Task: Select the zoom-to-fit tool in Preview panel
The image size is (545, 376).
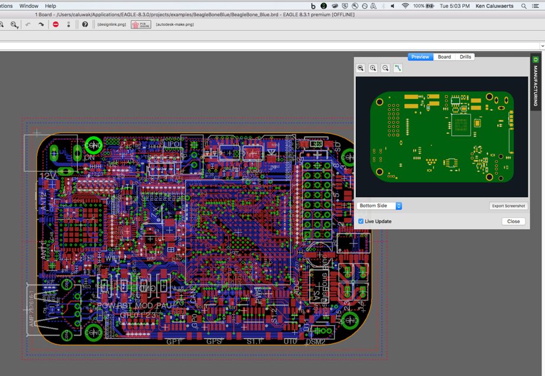Action: click(361, 68)
